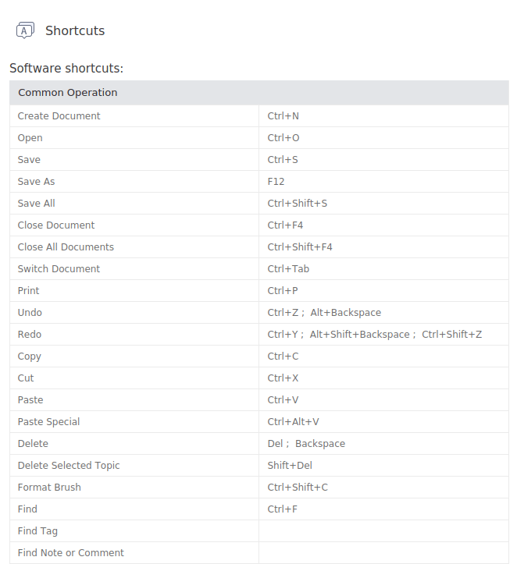Select the Delete shortcut Del; Backspace cell
This screenshot has width=517, height=564.
click(x=383, y=444)
